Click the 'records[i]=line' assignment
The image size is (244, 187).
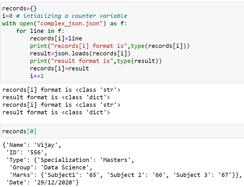[56, 38]
